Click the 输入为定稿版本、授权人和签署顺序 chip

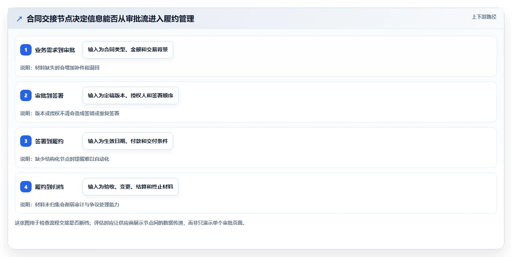point(131,95)
